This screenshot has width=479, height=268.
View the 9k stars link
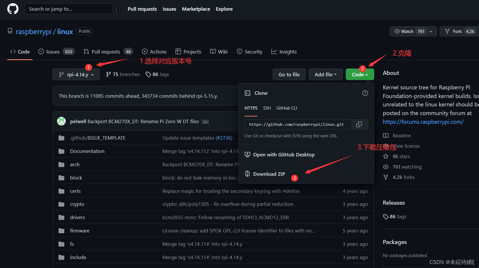point(397,156)
